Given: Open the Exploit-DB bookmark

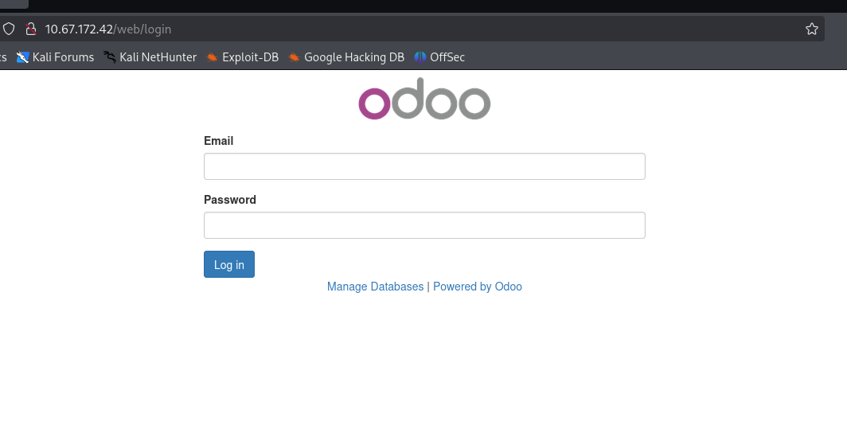Looking at the screenshot, I should tap(243, 57).
